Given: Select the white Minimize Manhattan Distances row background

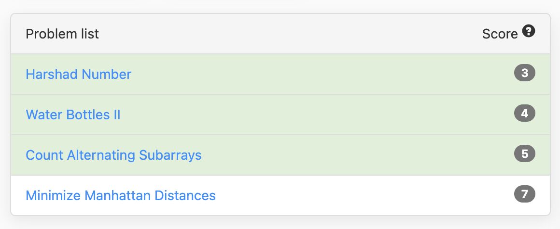Looking at the screenshot, I should [x=280, y=195].
